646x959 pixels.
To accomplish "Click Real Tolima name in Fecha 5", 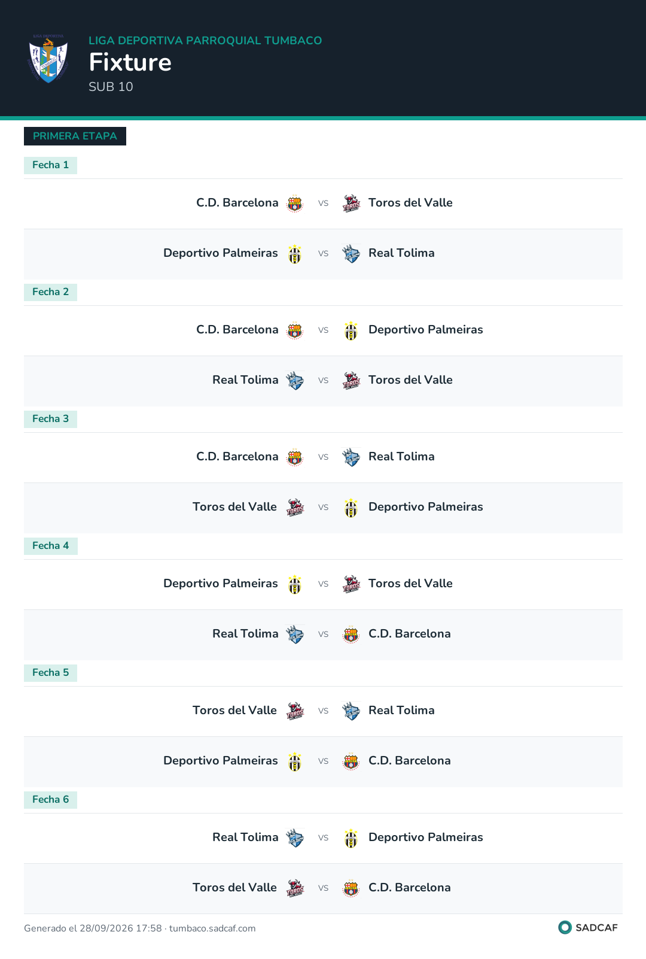I will pos(401,710).
